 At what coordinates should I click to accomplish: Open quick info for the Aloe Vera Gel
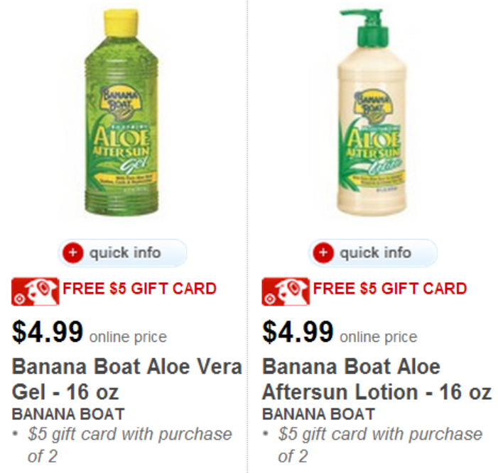(x=124, y=253)
